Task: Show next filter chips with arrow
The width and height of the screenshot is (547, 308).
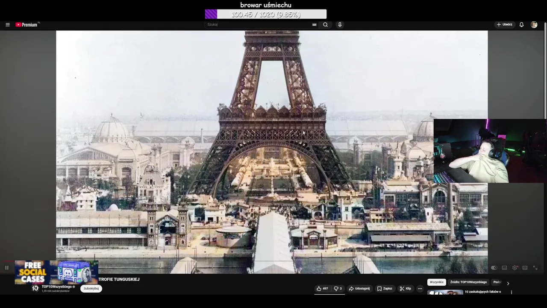Action: click(508, 283)
